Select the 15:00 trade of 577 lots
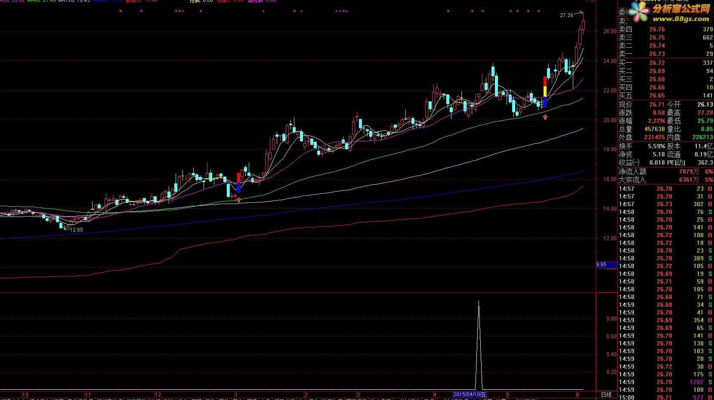 coord(666,397)
